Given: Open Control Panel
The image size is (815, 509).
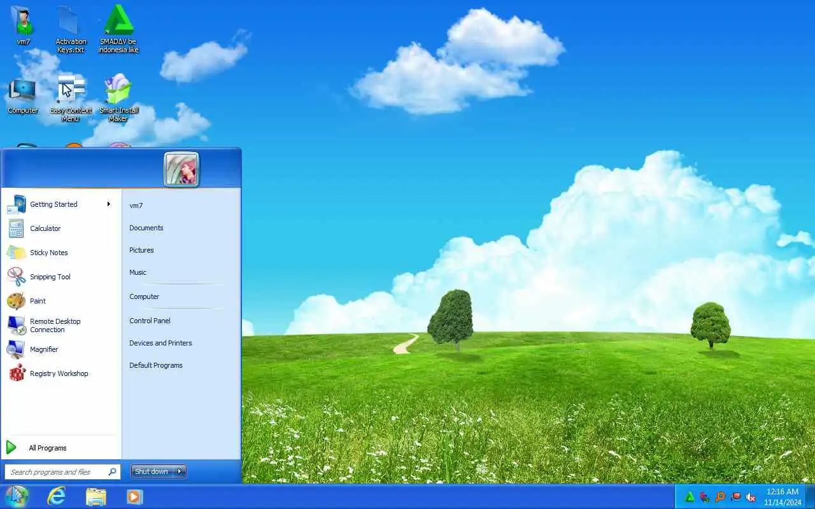Looking at the screenshot, I should 150,321.
